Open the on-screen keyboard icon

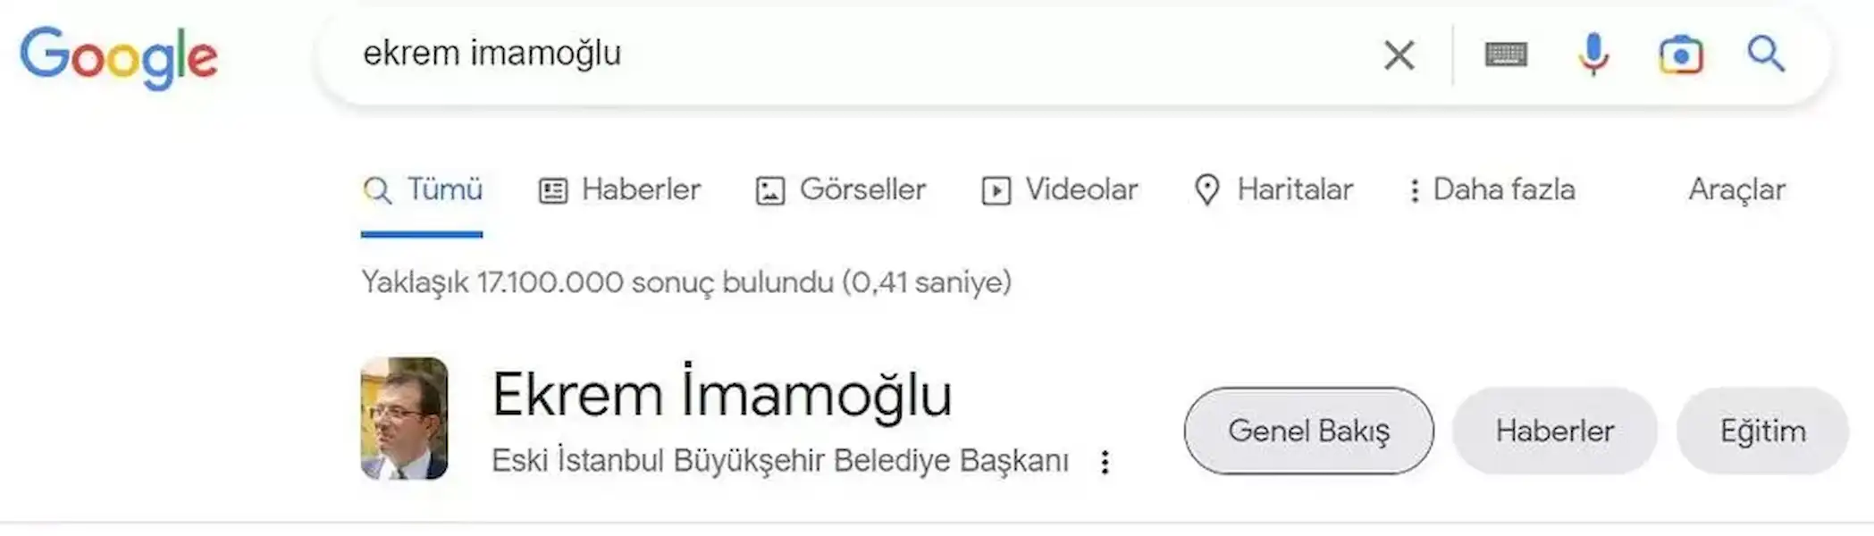tap(1504, 55)
